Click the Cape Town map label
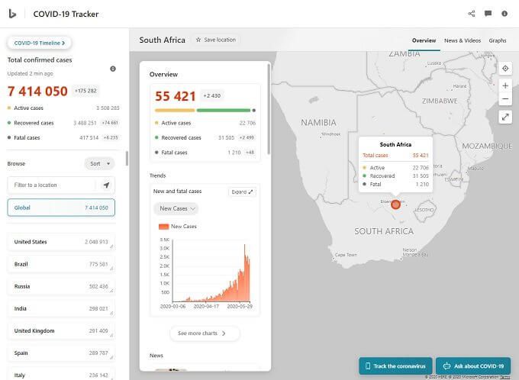The height and width of the screenshot is (380, 519). [x=346, y=255]
